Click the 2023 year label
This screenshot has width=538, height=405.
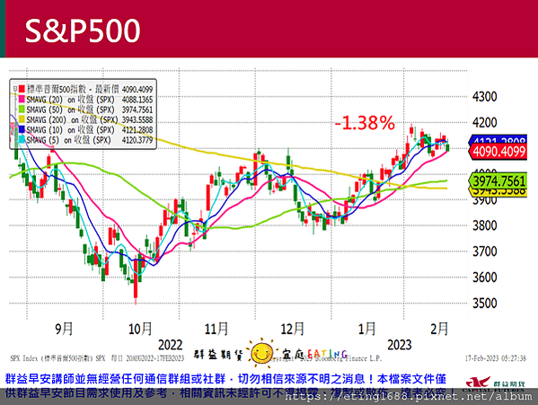[400, 345]
